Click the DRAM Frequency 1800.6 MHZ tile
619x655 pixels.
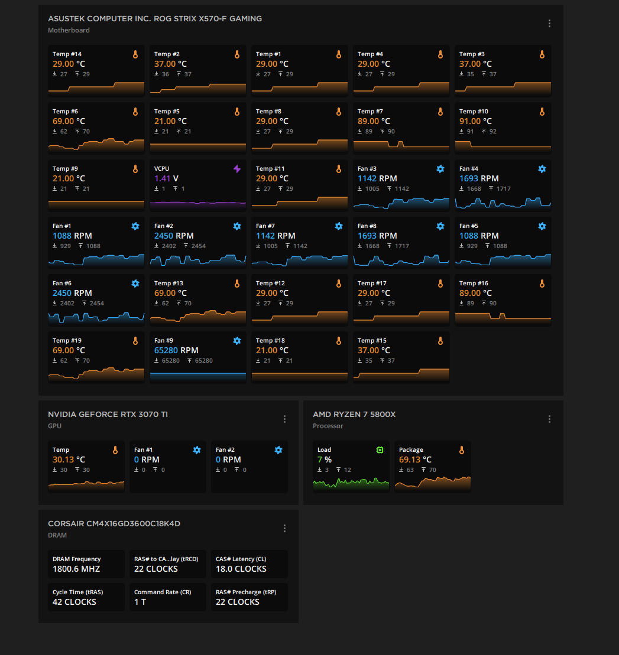pyautogui.click(x=86, y=564)
